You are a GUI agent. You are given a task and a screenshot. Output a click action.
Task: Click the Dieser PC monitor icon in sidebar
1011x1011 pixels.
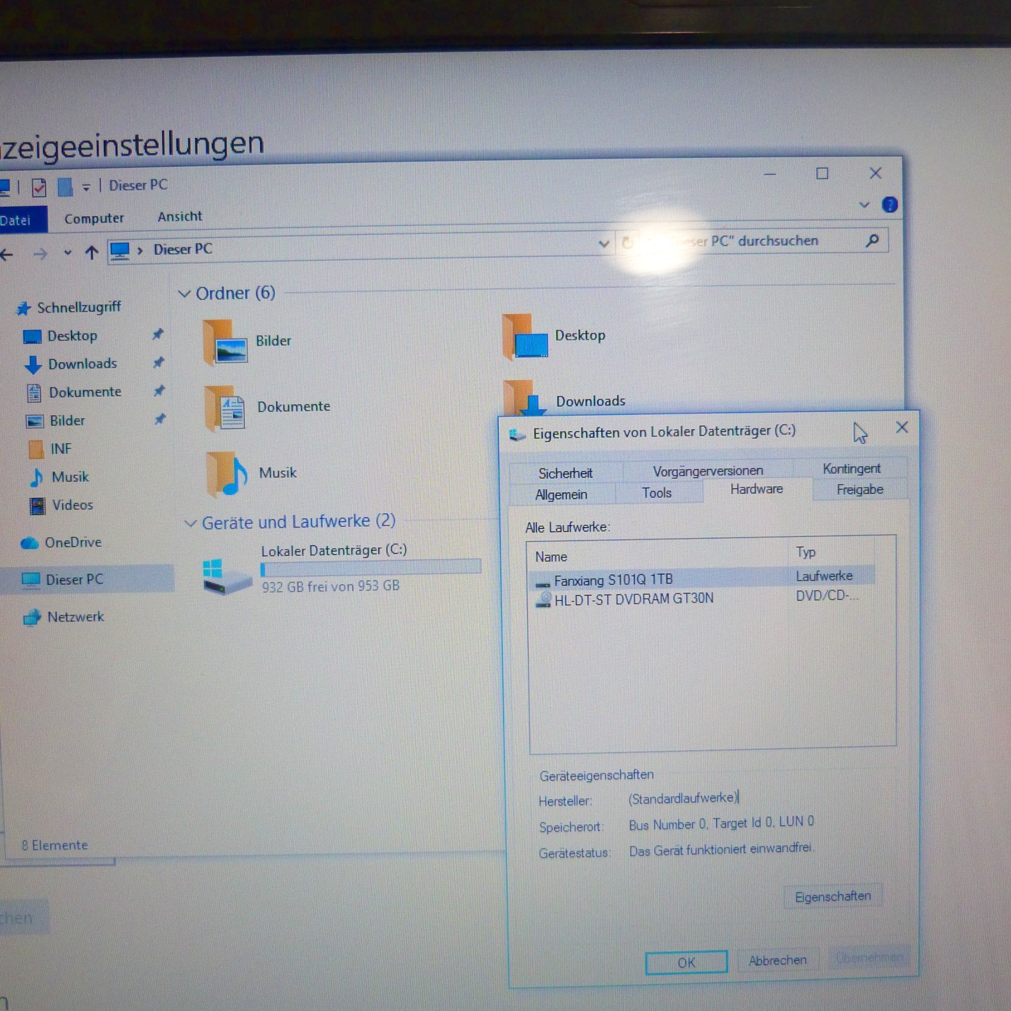point(30,579)
